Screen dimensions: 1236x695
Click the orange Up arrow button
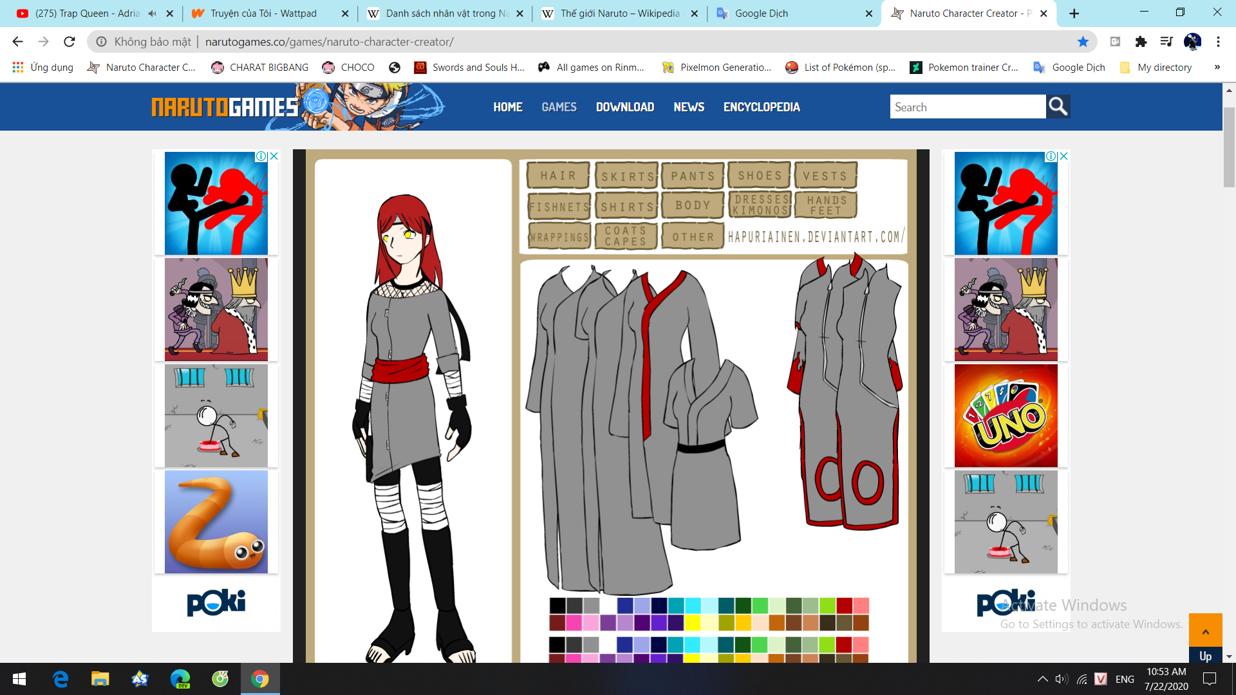1205,632
